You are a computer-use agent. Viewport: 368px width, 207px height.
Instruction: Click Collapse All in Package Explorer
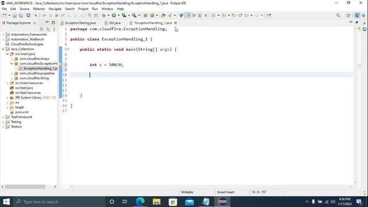click(x=42, y=29)
